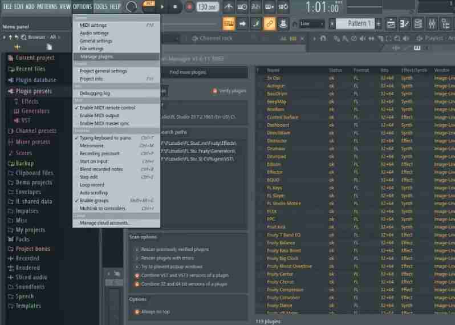Toggle Always on top option

[137, 312]
